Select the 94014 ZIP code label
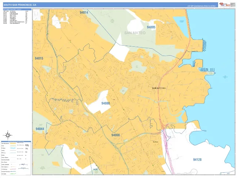The width and height of the screenshot is (237, 178). [x=84, y=13]
